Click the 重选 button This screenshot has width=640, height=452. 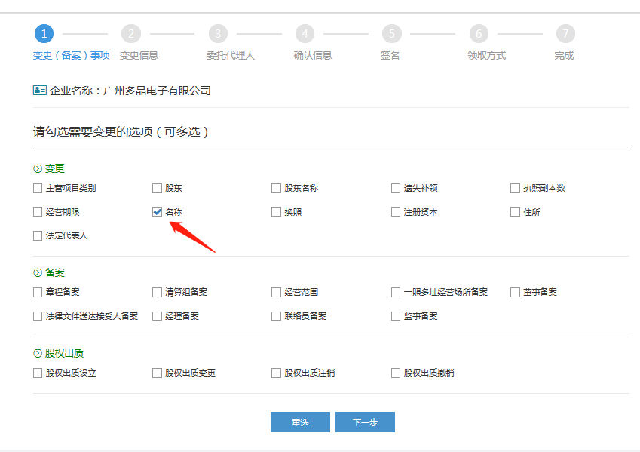point(300,422)
